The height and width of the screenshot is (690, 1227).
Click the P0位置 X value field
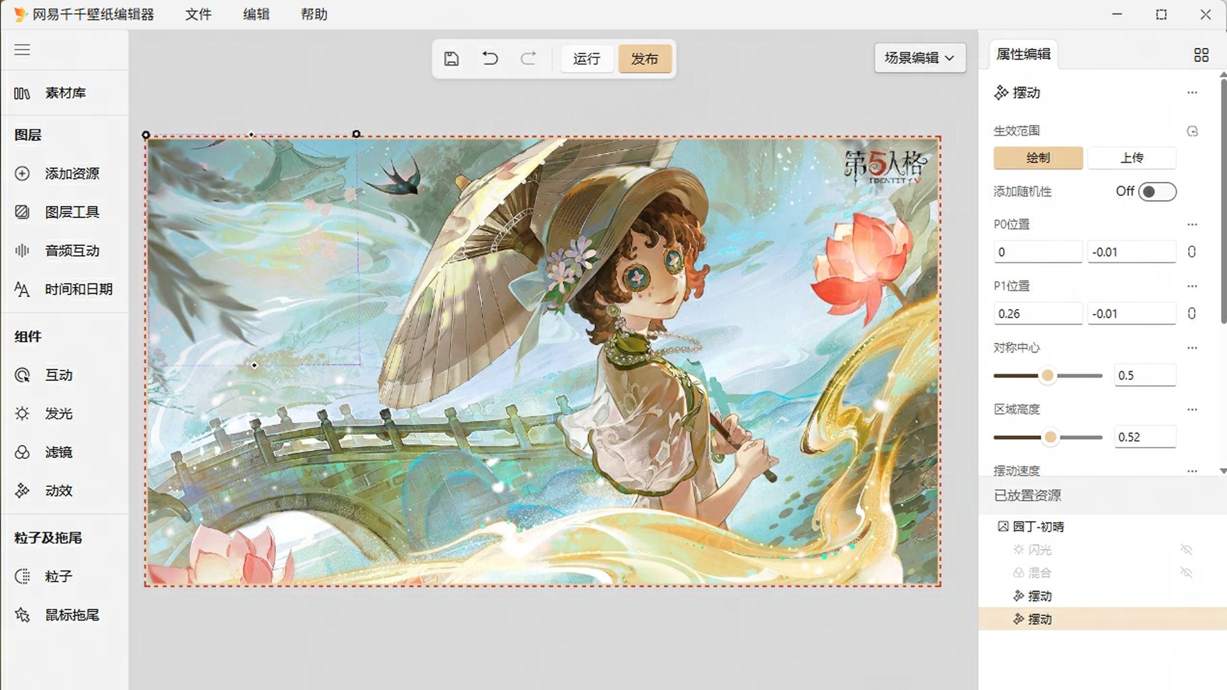click(1038, 252)
